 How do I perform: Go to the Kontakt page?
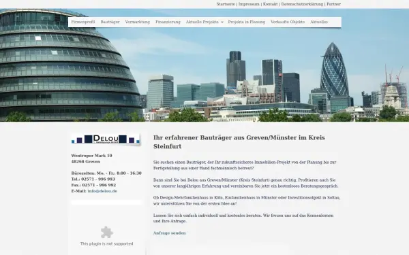pyautogui.click(x=270, y=4)
